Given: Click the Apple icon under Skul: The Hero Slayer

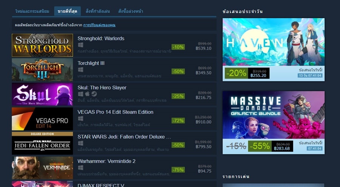Looking at the screenshot, I should coord(87,94).
